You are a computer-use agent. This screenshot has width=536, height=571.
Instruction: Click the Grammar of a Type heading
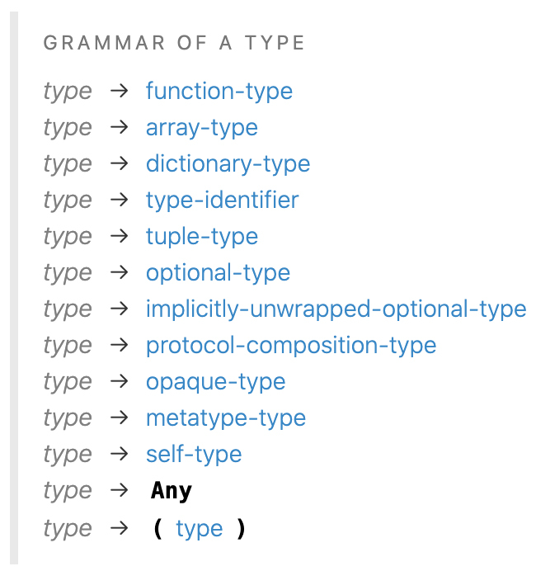click(174, 43)
